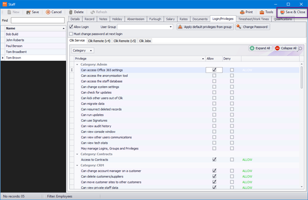Click the Change Password button
The width and height of the screenshot is (308, 200).
click(253, 27)
